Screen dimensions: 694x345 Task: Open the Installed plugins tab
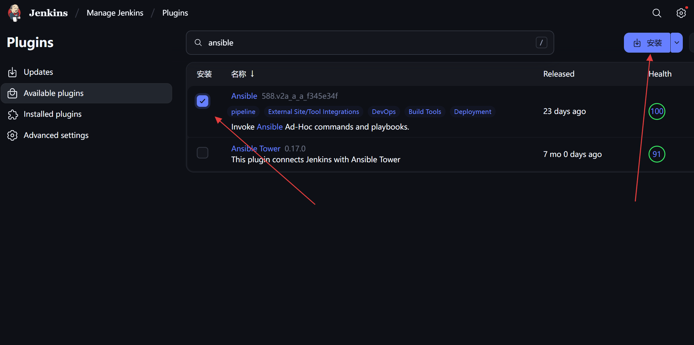pyautogui.click(x=52, y=114)
